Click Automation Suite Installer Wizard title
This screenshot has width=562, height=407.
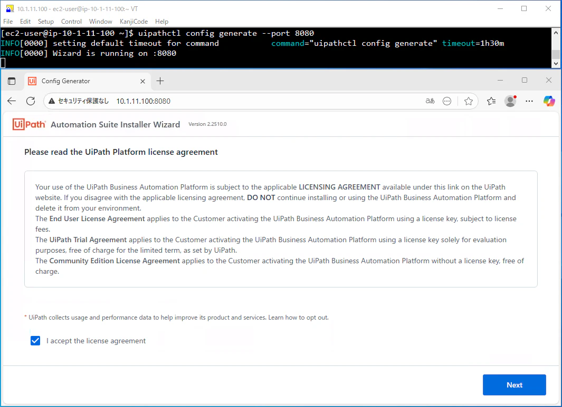pyautogui.click(x=116, y=124)
